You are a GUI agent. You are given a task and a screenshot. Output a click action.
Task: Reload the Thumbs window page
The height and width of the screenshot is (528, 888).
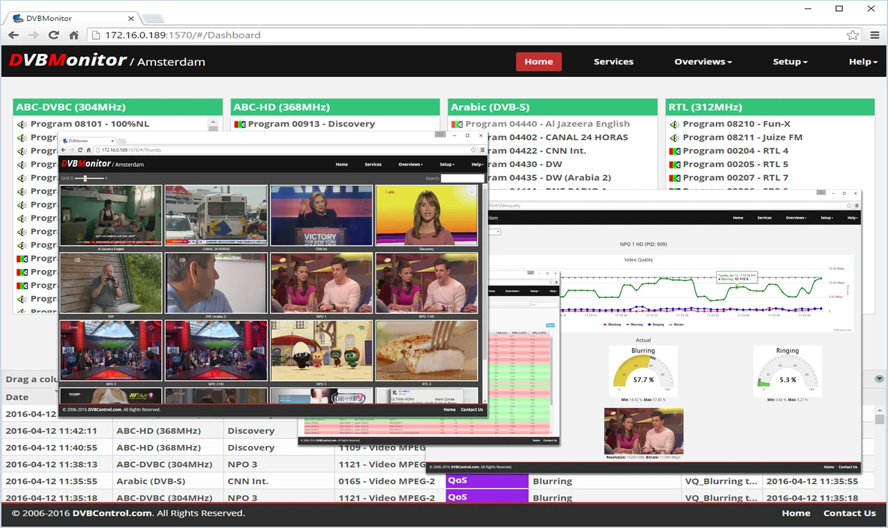point(80,150)
